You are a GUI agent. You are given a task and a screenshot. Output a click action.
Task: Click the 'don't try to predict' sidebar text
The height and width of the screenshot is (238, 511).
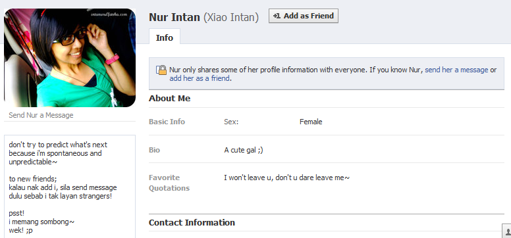pyautogui.click(x=58, y=153)
